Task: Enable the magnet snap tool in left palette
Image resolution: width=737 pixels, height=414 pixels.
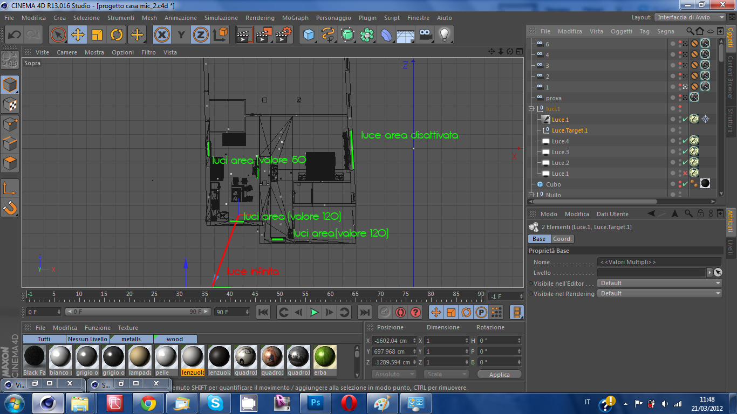Action: (x=10, y=207)
